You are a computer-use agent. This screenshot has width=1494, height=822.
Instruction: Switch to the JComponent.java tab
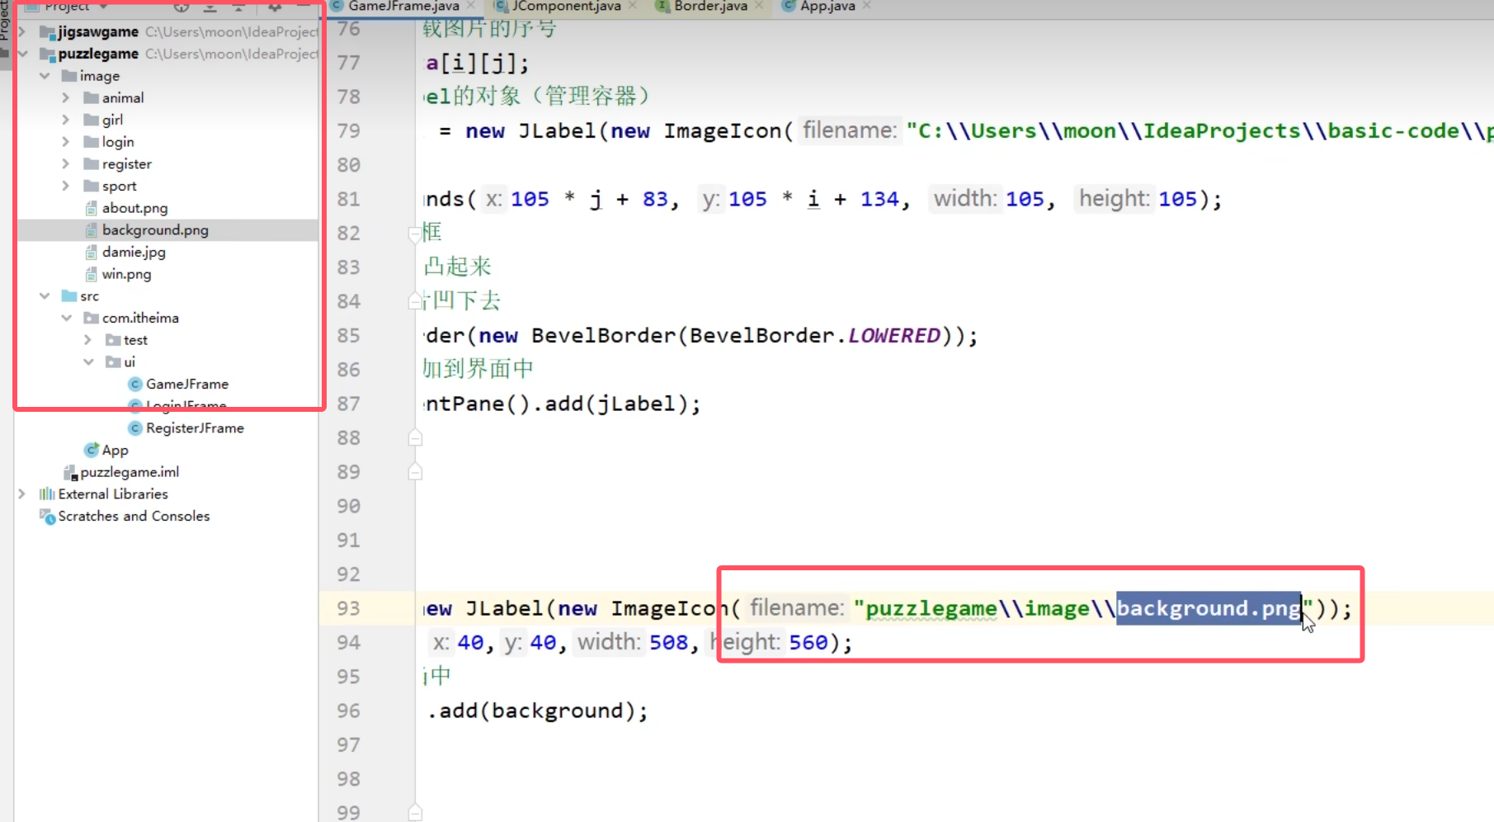click(566, 7)
